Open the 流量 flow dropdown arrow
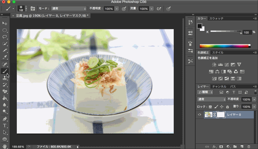This screenshot has height=149, width=258. [151, 9]
